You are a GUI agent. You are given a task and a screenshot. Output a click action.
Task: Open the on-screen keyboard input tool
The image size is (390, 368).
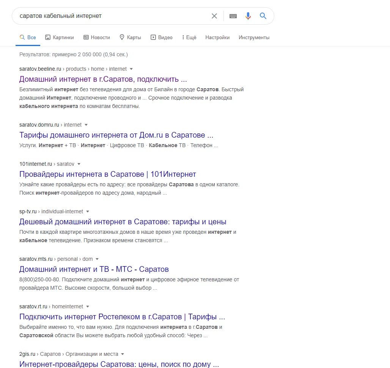coord(233,16)
